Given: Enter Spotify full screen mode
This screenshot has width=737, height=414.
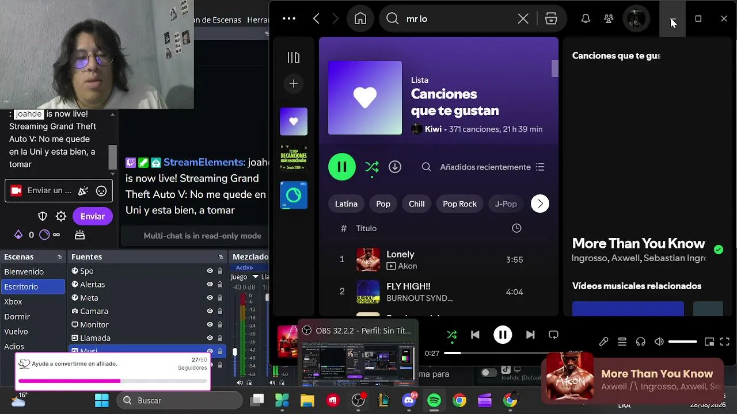Looking at the screenshot, I should [725, 342].
